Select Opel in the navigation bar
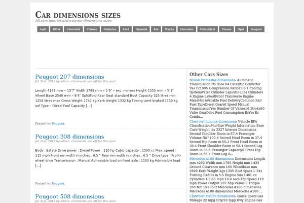Screen dimensions: 304x203 click(241, 29)
